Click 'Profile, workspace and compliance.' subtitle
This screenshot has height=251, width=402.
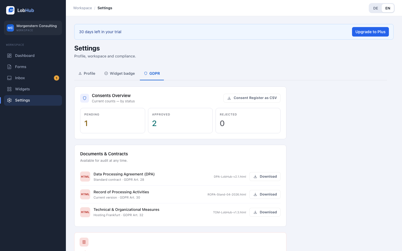click(x=105, y=56)
